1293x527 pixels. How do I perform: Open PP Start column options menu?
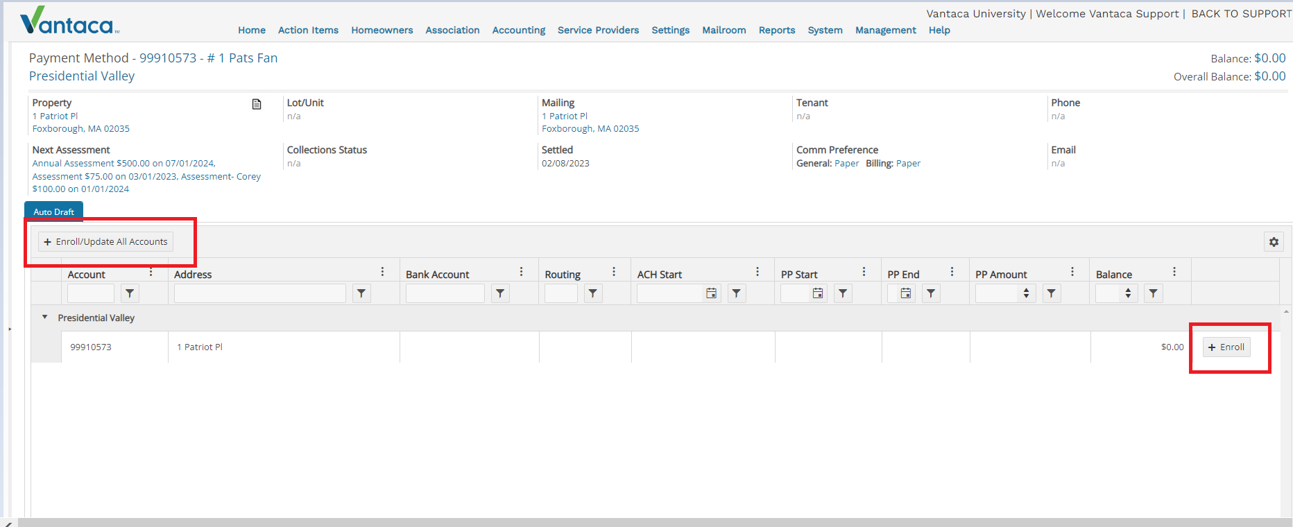[x=864, y=272]
